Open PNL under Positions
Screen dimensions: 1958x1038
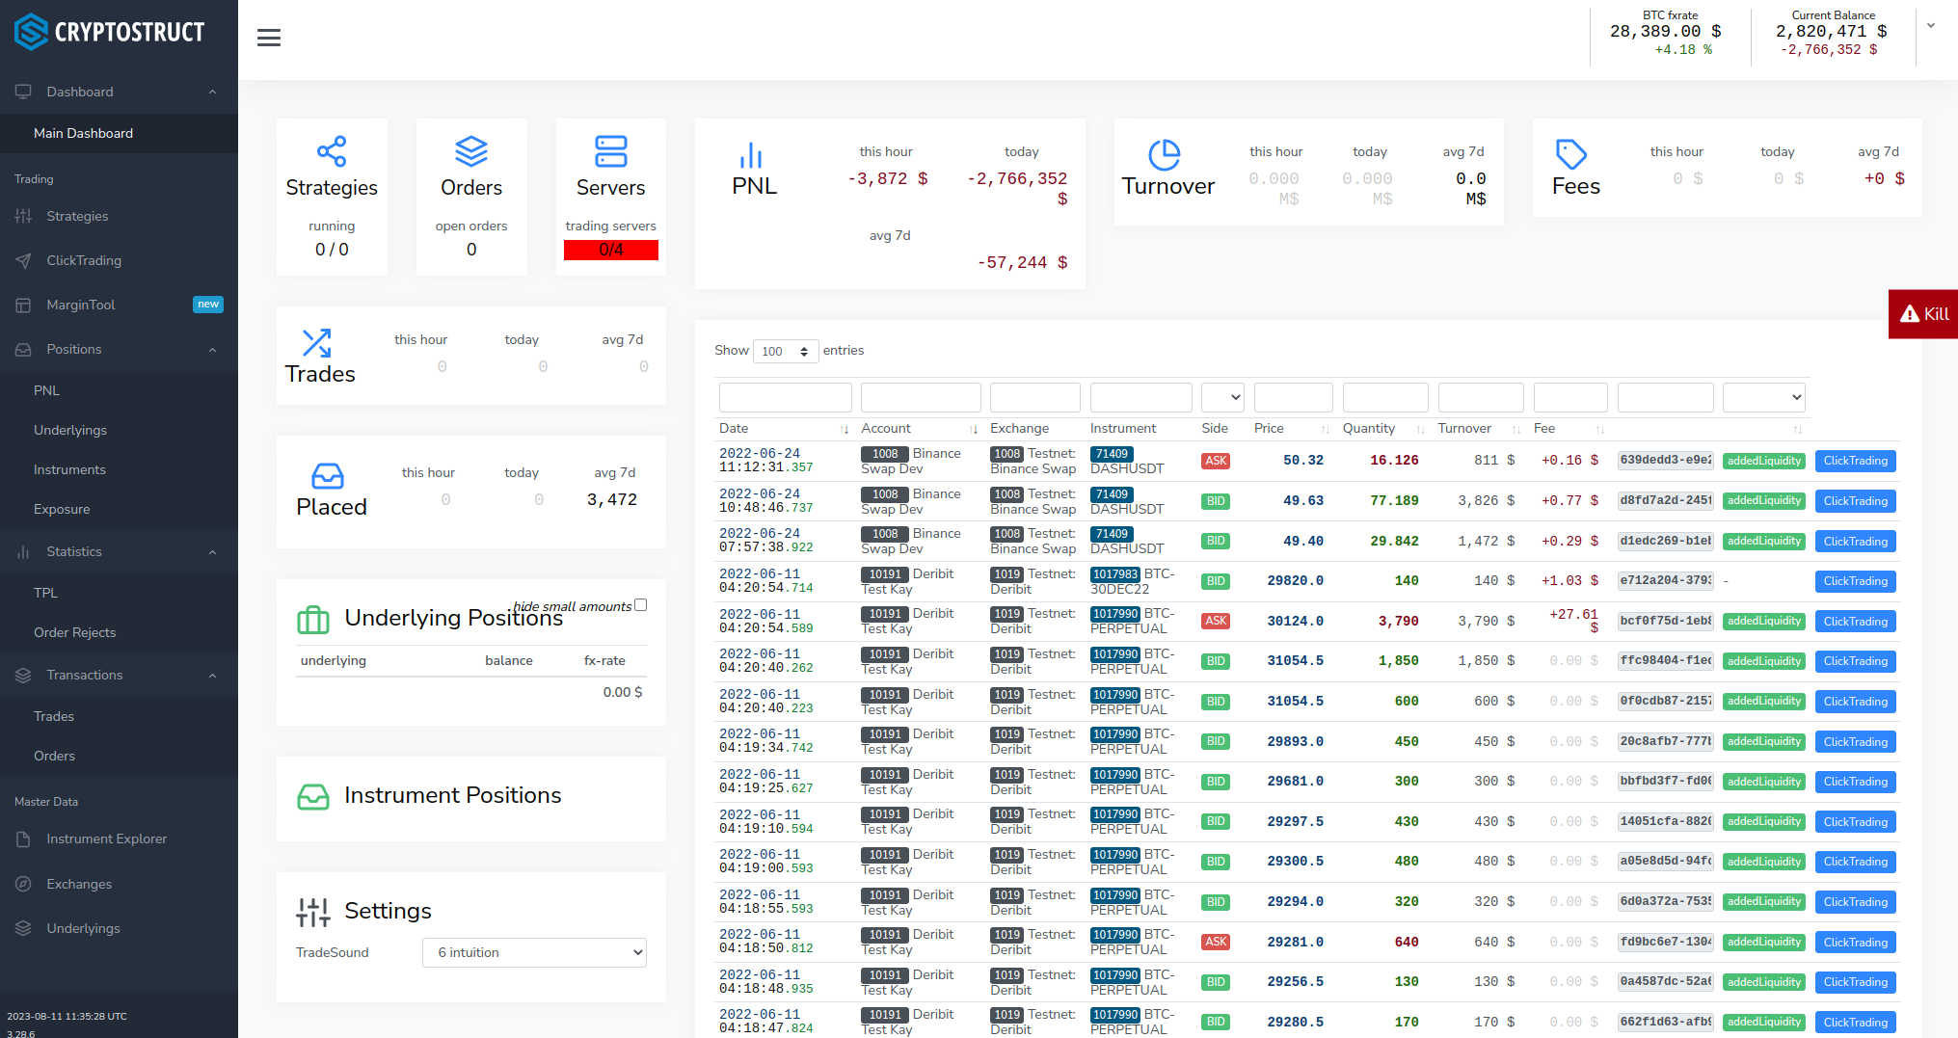point(46,390)
